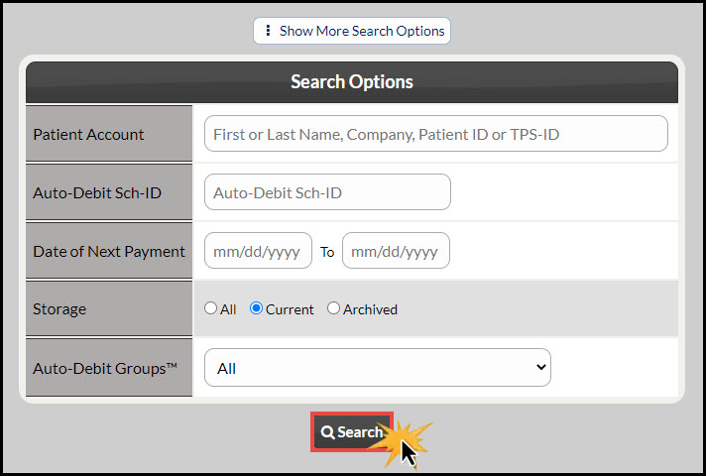Click the 'To' text between date fields
This screenshot has width=706, height=476.
tap(327, 252)
